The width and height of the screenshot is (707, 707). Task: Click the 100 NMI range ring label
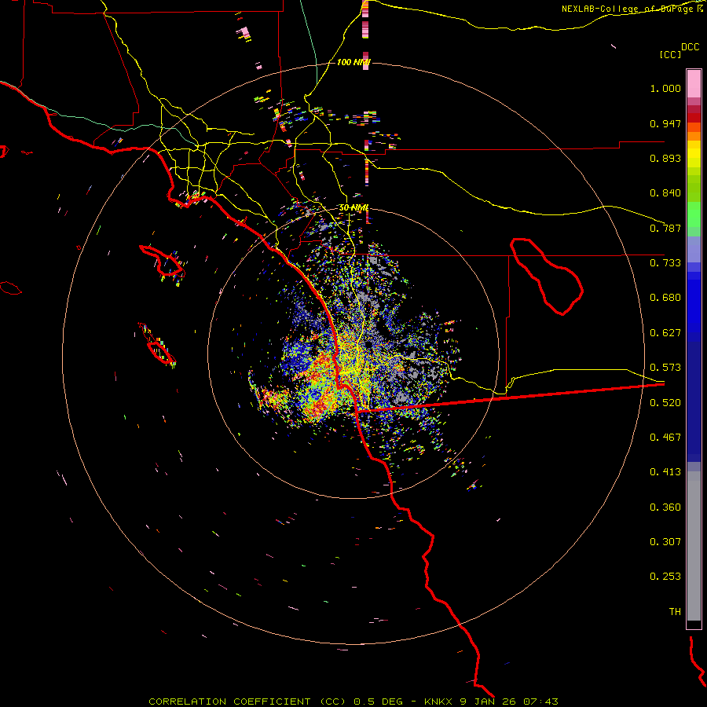[x=353, y=62]
